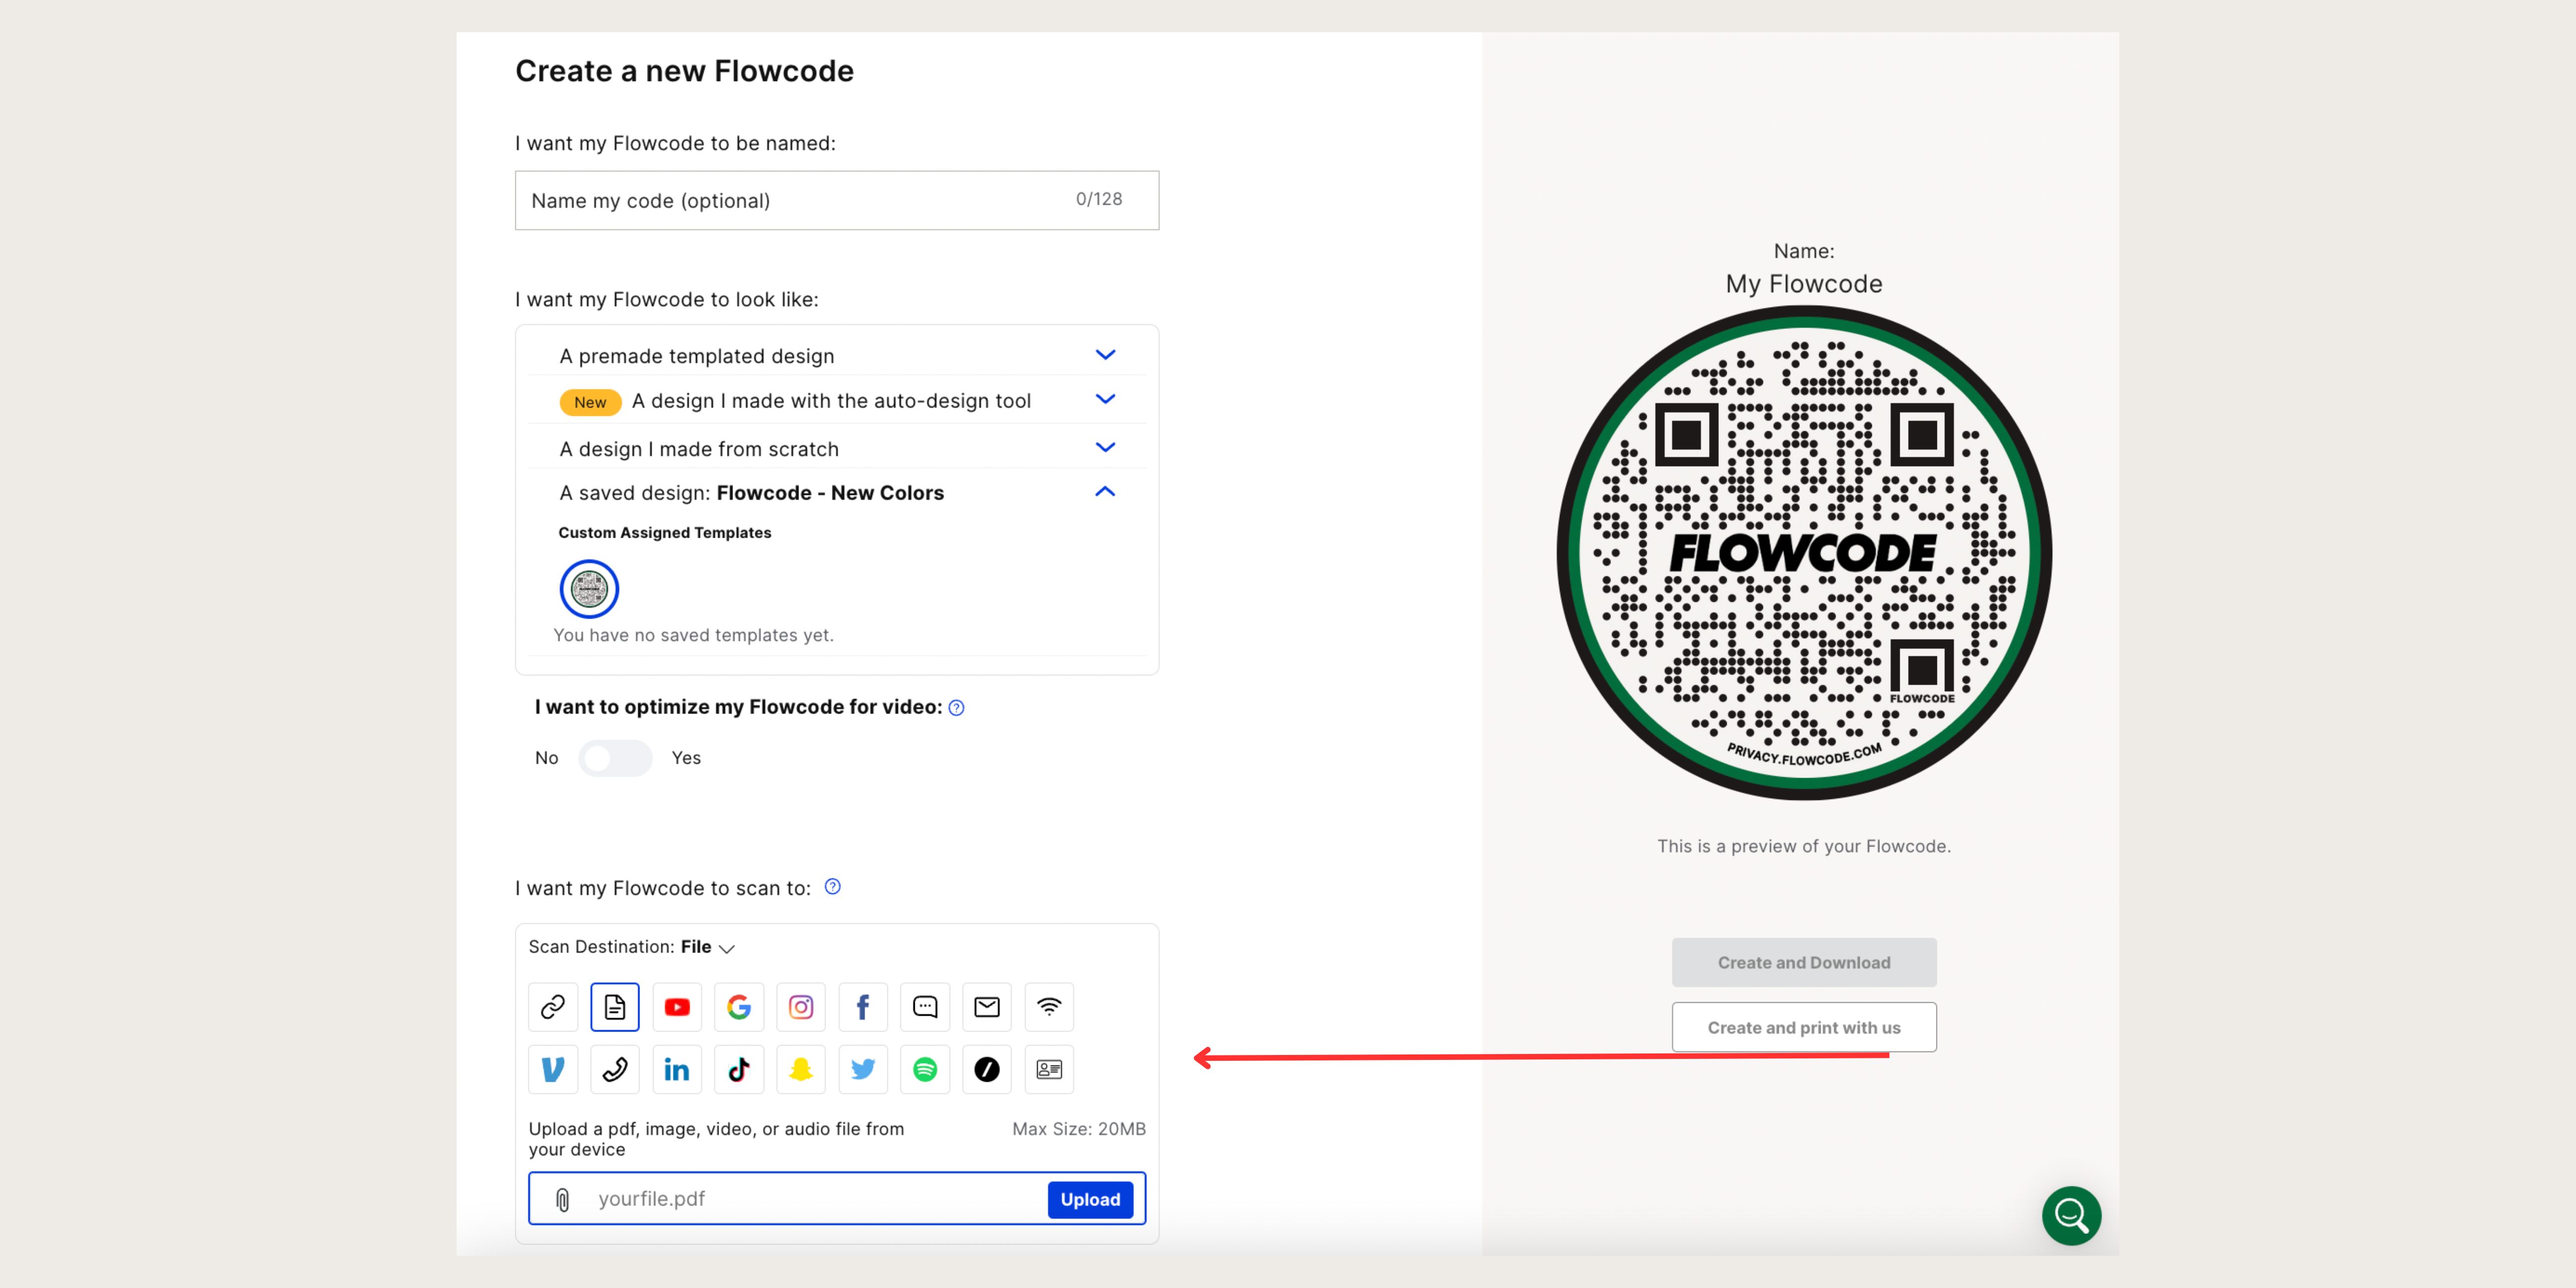Collapse the saved design Flowcode - New Colors

click(x=1105, y=491)
